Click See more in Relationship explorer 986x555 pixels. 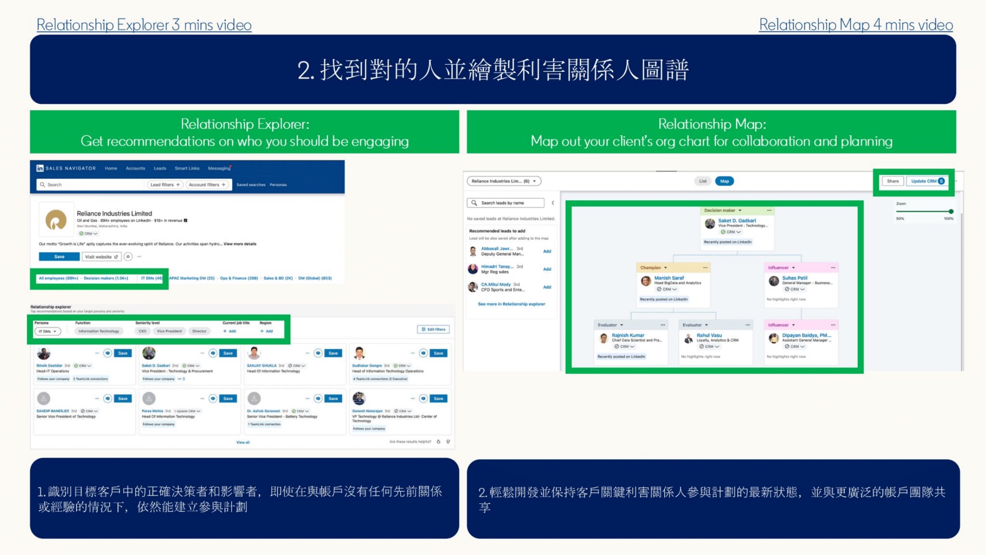[511, 304]
